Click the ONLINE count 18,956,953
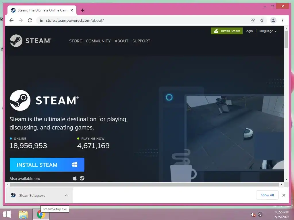Image resolution: width=294 pixels, height=220 pixels. pyautogui.click(x=28, y=146)
